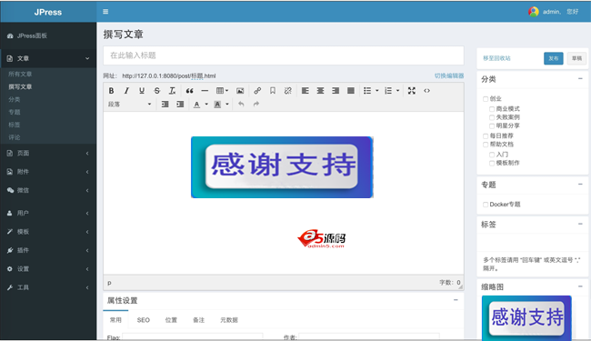Switch to the 元数据 tab
Viewport: 591px width, 341px height.
(229, 320)
